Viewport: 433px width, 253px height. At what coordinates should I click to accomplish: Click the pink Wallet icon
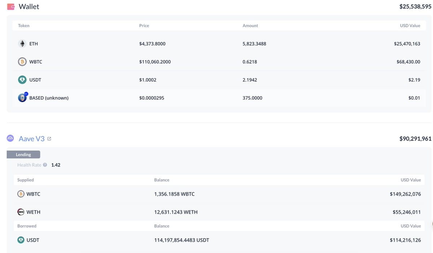coord(11,6)
